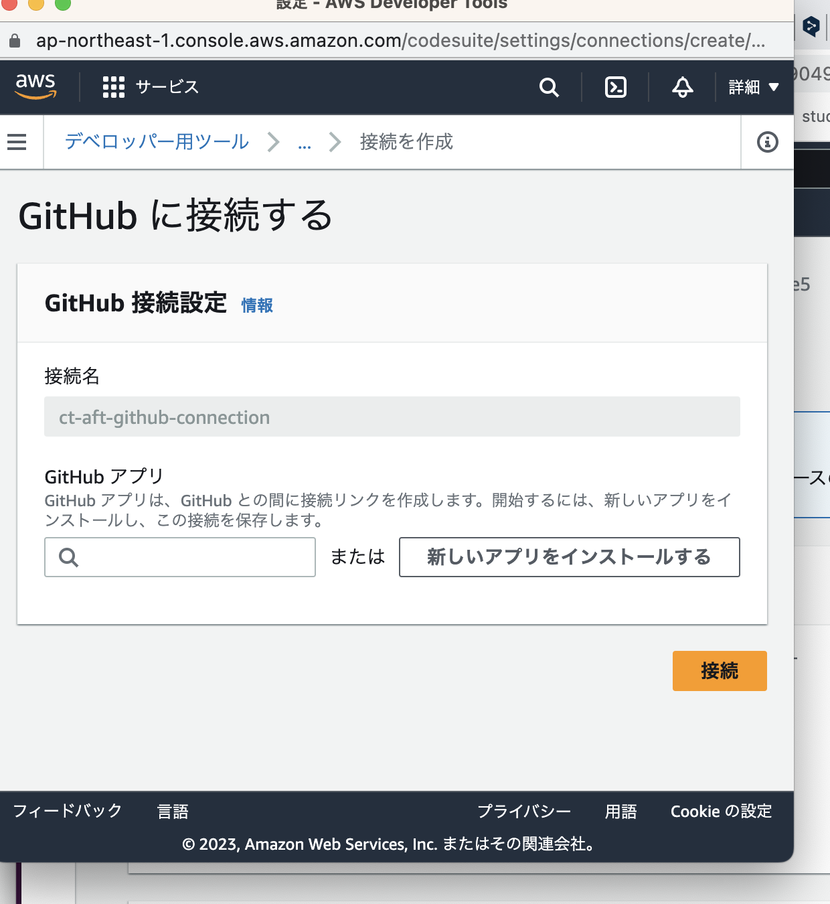
Task: Click the 接続を作成 breadcrumb text
Action: [406, 142]
